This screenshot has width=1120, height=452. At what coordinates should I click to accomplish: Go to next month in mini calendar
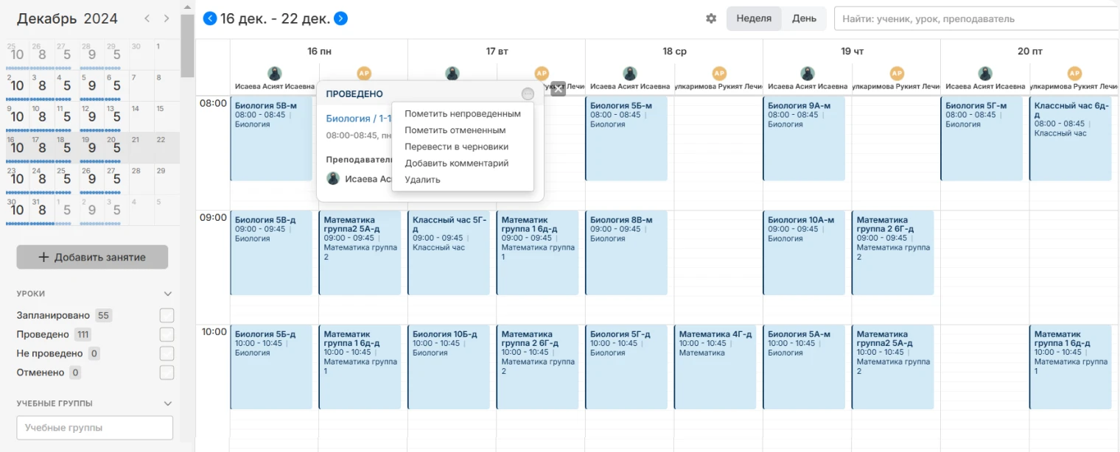click(x=167, y=18)
